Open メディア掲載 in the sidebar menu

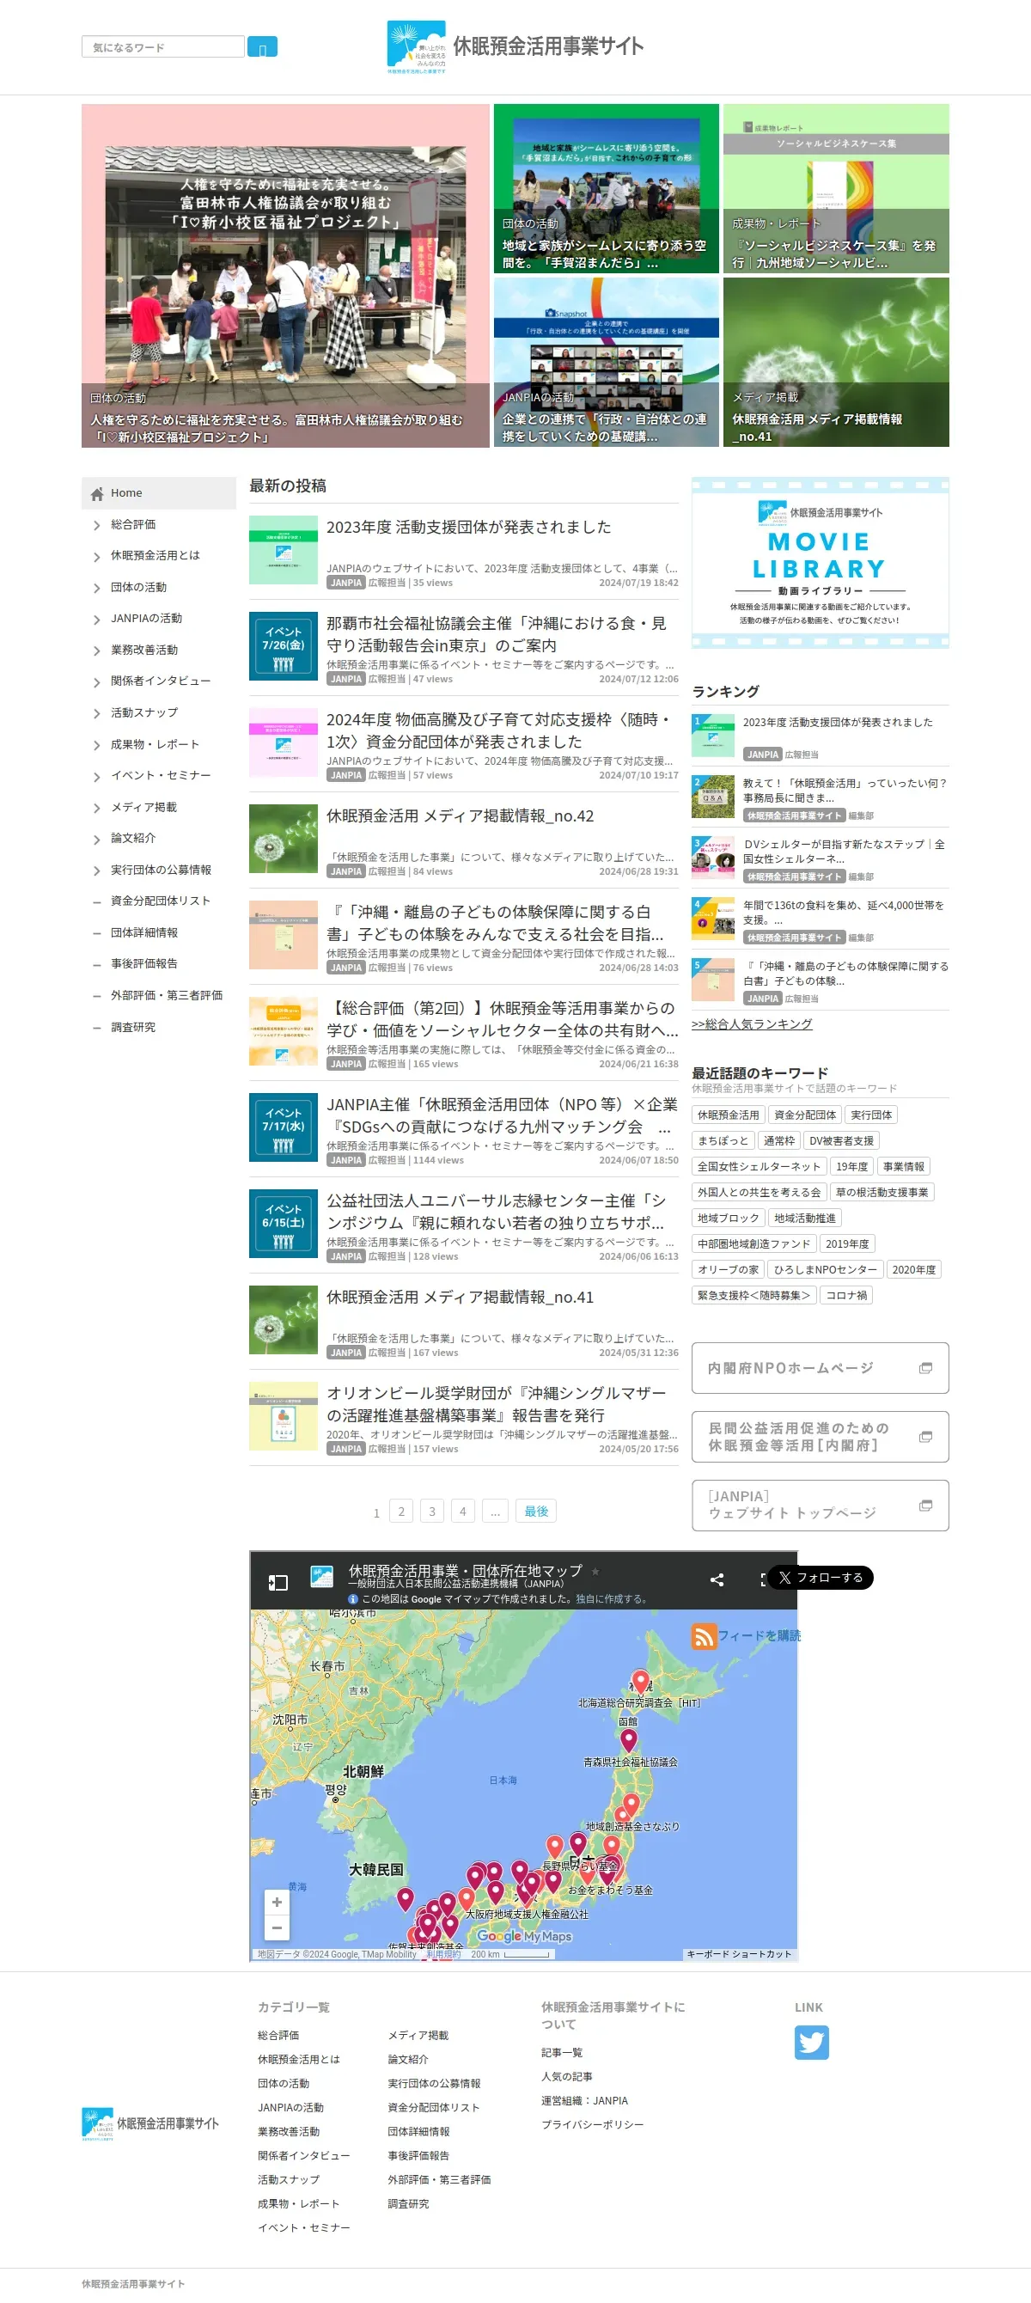click(x=143, y=807)
